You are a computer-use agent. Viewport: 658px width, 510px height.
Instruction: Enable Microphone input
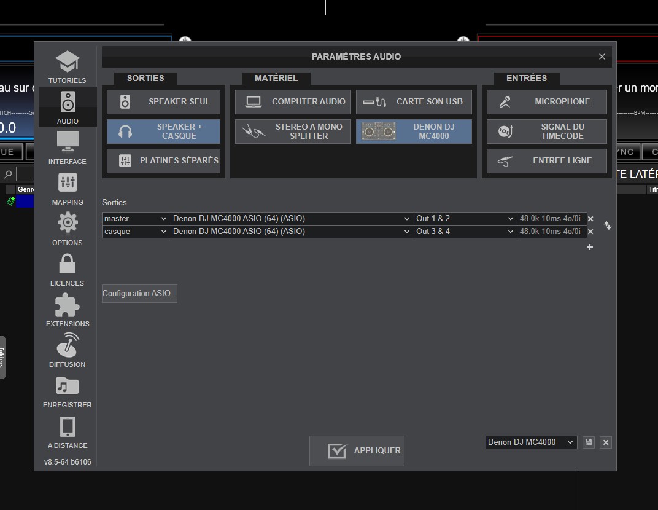coord(547,101)
